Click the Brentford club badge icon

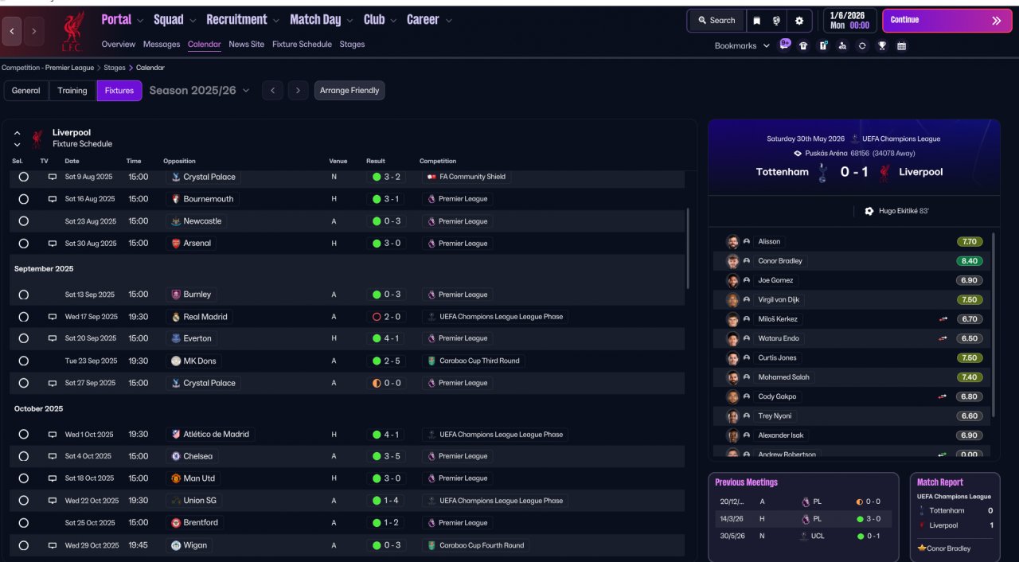tap(176, 523)
